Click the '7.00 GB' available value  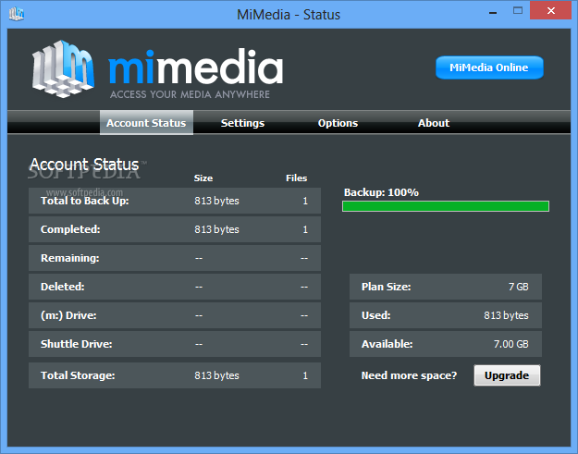[x=510, y=344]
